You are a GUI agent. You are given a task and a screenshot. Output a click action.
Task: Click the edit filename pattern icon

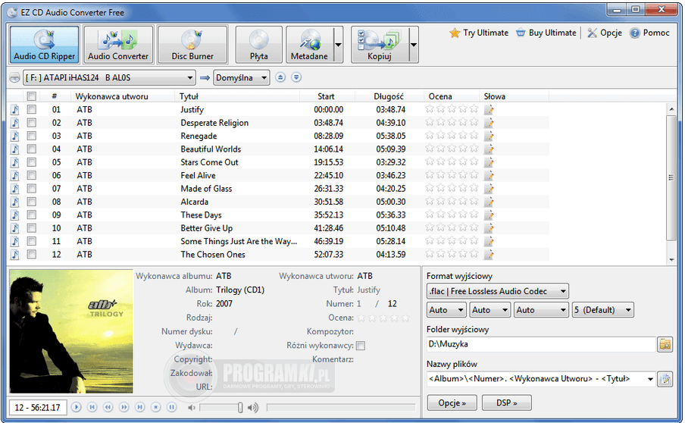tap(665, 379)
